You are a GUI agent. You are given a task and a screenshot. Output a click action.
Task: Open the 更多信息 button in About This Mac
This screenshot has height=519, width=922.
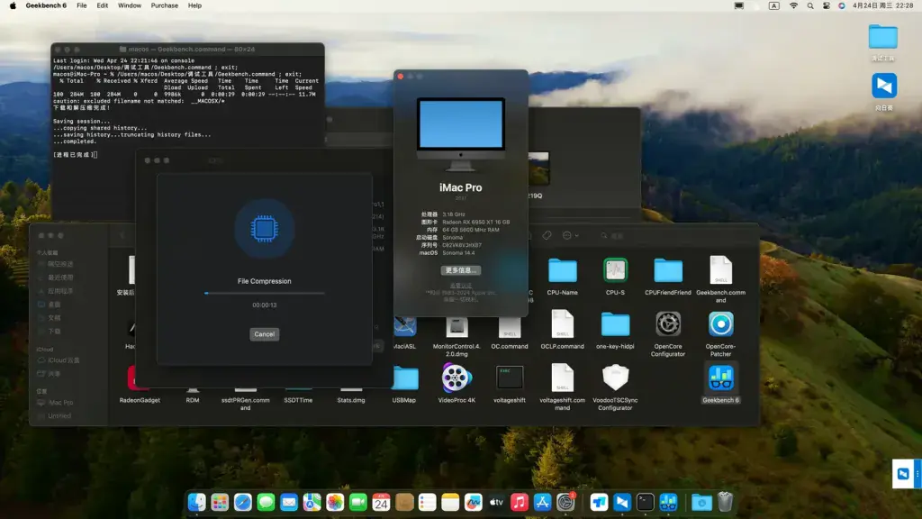pos(460,270)
